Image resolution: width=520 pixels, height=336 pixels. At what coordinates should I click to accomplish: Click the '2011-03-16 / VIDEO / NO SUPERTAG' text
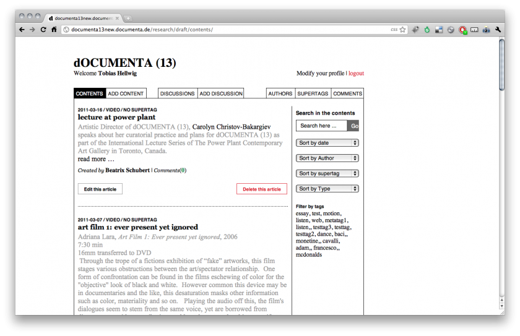coord(118,110)
